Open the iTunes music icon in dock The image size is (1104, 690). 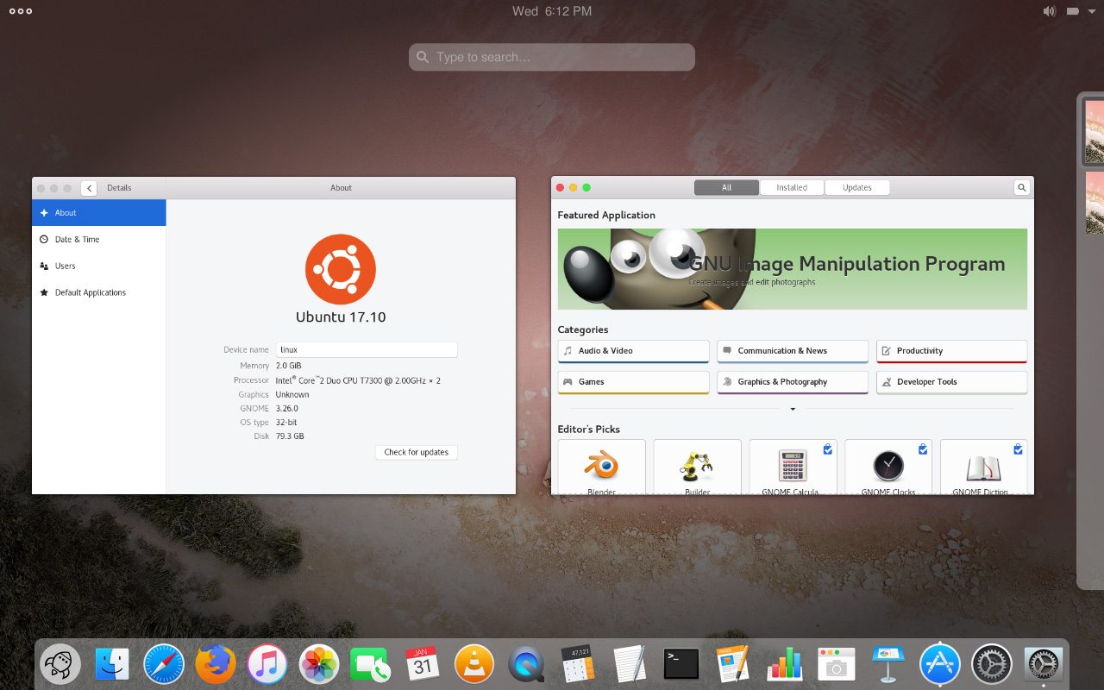pos(267,665)
